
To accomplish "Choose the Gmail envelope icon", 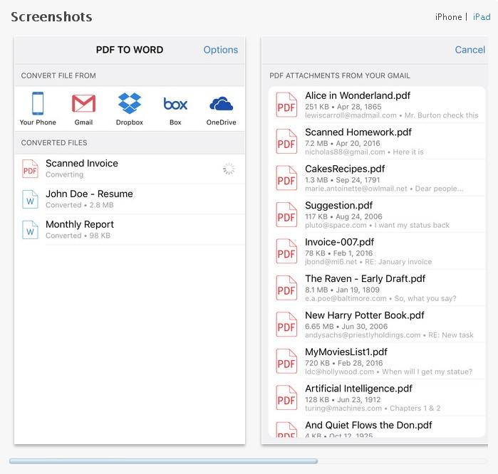I will tap(83, 103).
